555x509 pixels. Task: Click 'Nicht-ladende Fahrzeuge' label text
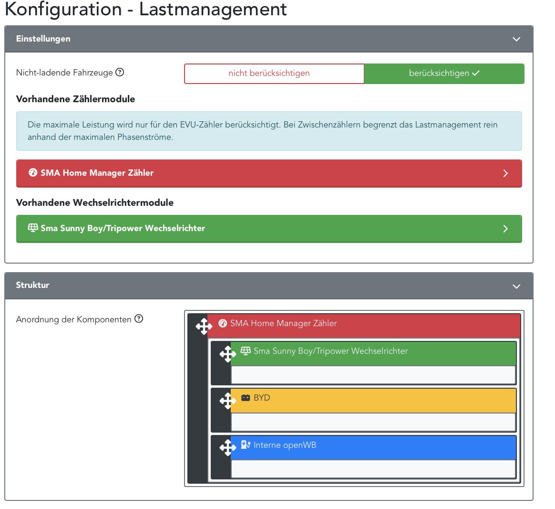click(64, 73)
